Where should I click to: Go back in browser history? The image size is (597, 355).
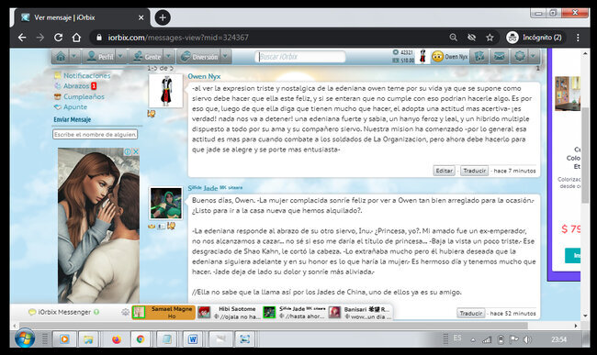click(22, 38)
